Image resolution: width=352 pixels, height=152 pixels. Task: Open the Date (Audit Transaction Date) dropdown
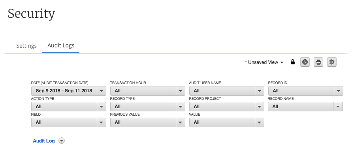[69, 91]
